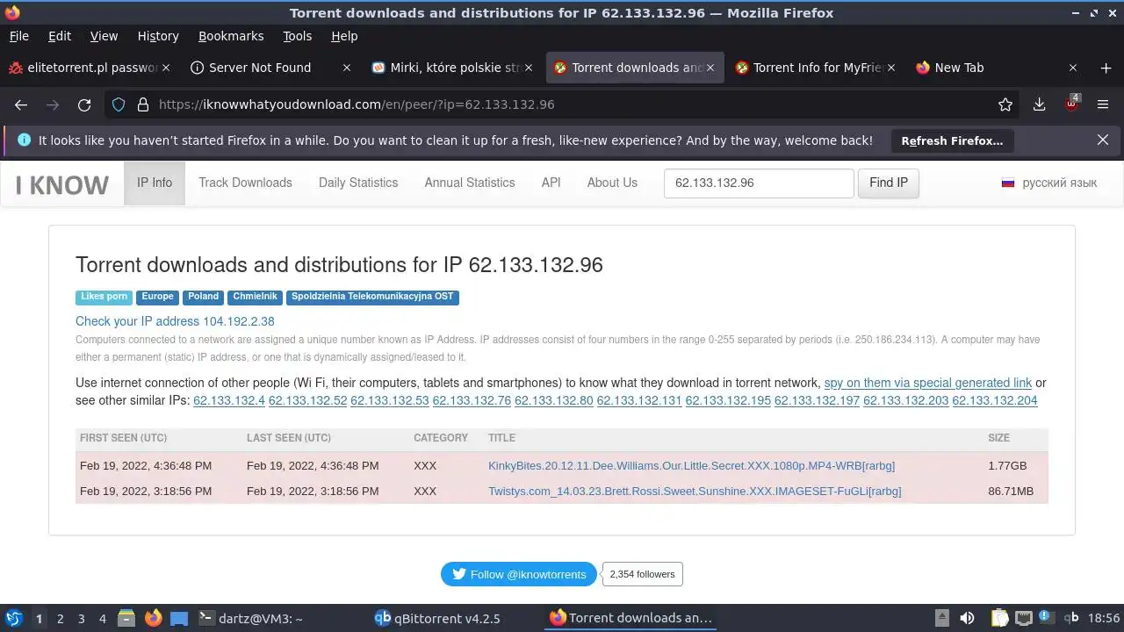Open the Twistys.com torrent title link

tap(695, 492)
